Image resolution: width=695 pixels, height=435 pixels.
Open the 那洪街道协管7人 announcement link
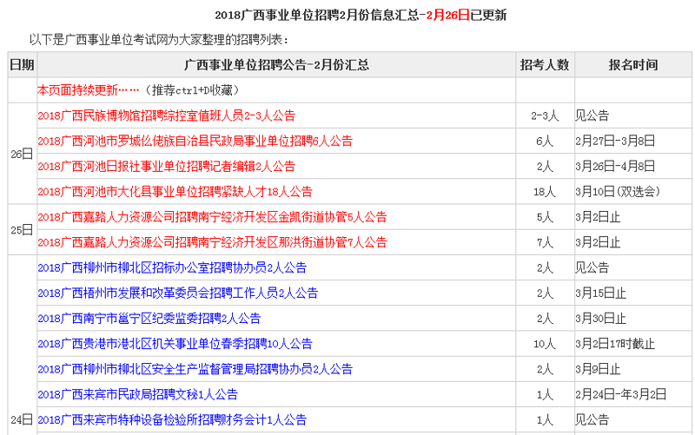click(212, 242)
